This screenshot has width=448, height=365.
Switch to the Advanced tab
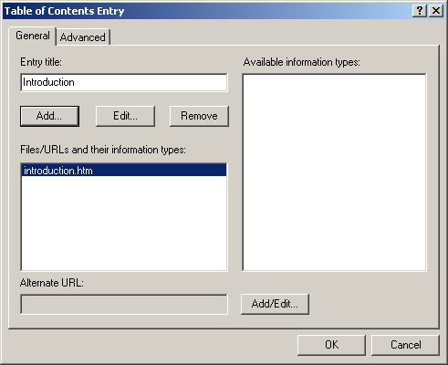tap(83, 37)
